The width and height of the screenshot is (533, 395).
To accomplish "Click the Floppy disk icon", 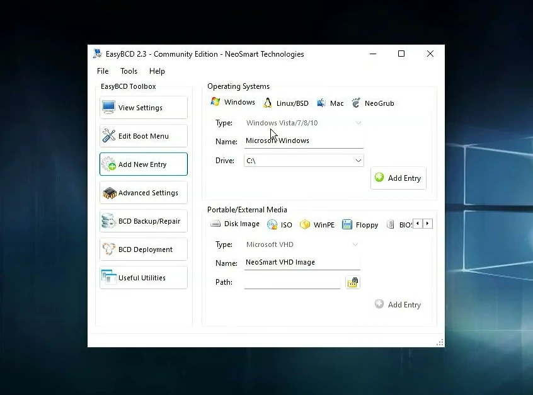I will [x=347, y=224].
